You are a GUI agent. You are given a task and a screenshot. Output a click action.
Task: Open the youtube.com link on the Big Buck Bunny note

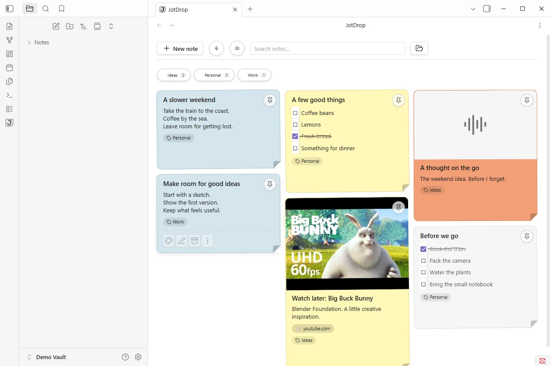tap(313, 329)
